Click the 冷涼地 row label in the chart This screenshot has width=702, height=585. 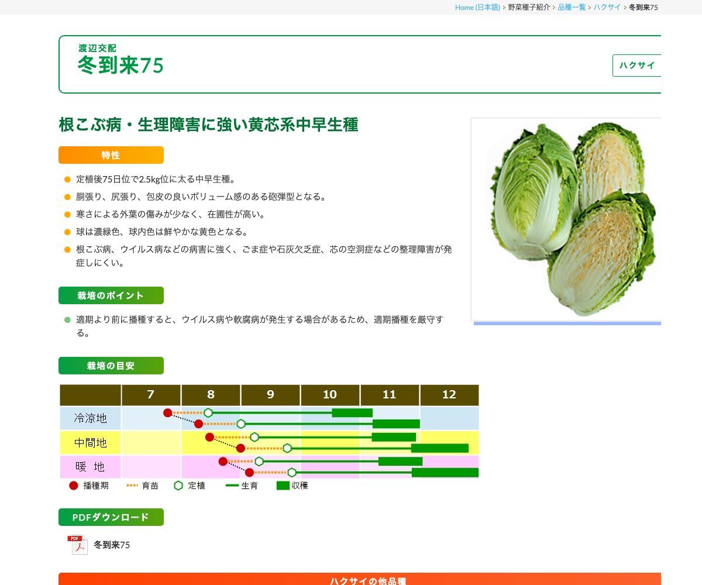[x=90, y=419]
